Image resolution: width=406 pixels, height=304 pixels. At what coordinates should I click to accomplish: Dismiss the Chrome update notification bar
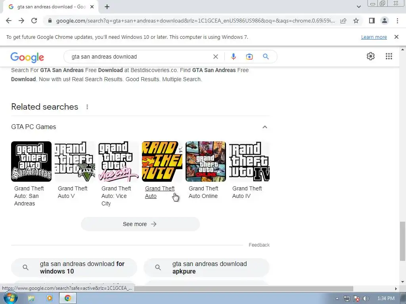396,37
